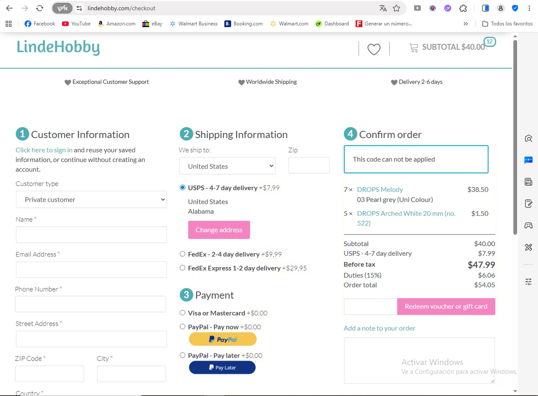Bookmark this page with the star
538x396 pixels.
point(396,8)
